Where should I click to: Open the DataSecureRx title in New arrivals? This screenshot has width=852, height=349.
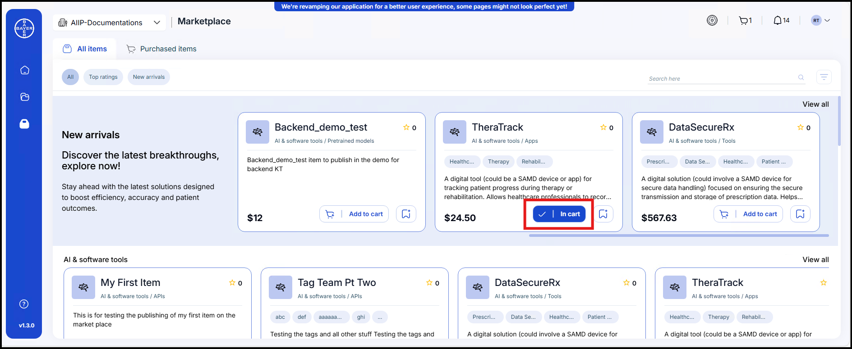click(x=701, y=127)
